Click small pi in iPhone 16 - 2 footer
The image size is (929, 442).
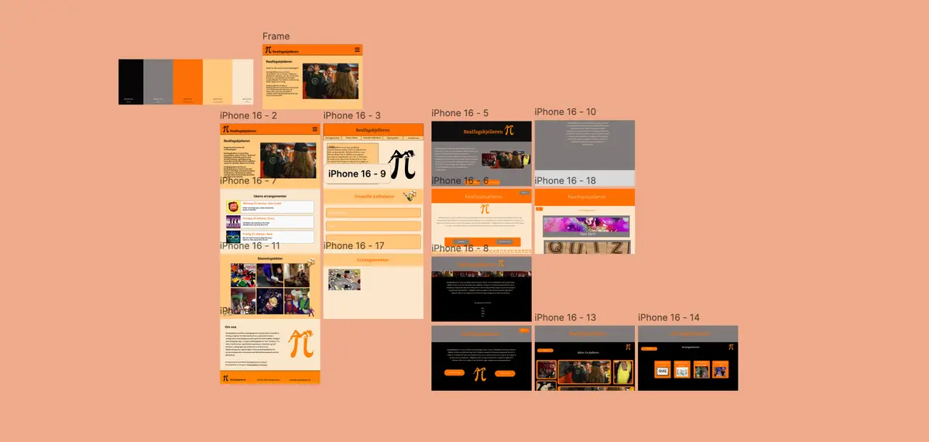tap(226, 378)
